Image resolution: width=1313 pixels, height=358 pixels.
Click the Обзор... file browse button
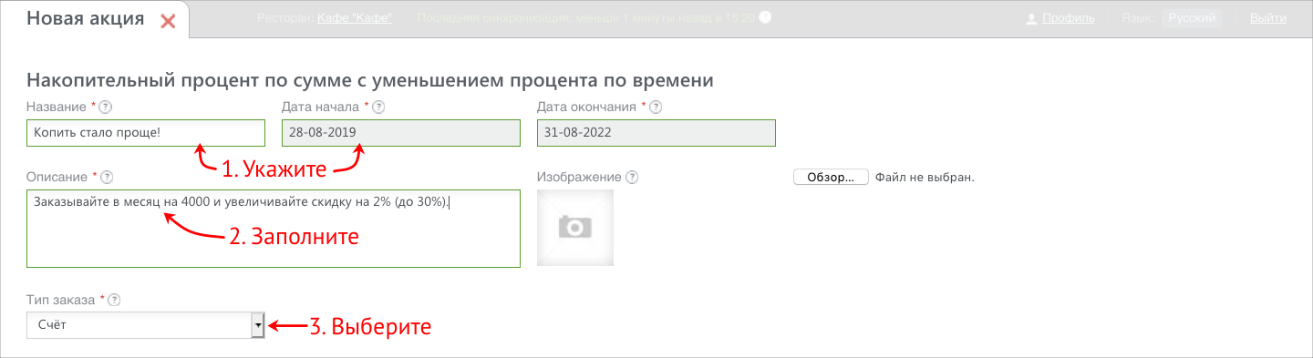coord(831,177)
